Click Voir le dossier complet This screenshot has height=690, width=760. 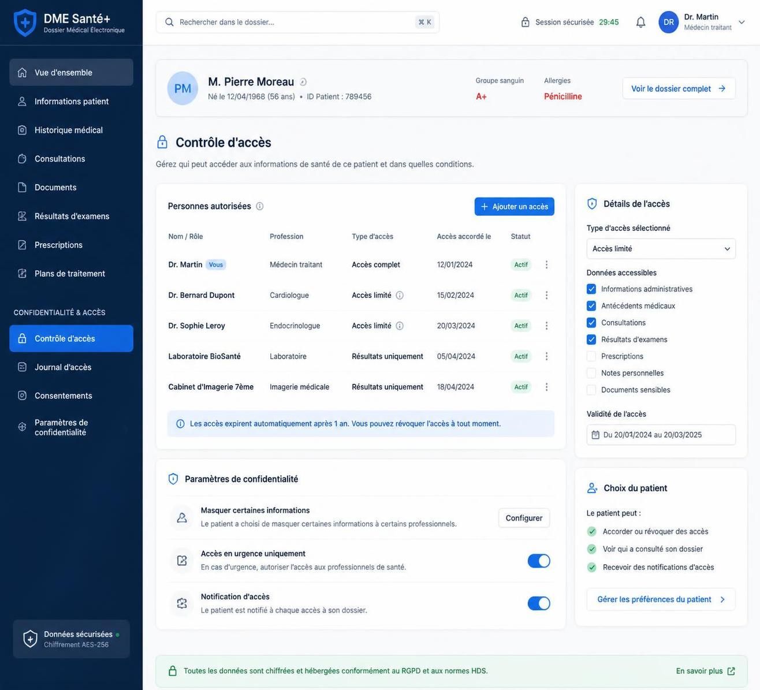679,88
